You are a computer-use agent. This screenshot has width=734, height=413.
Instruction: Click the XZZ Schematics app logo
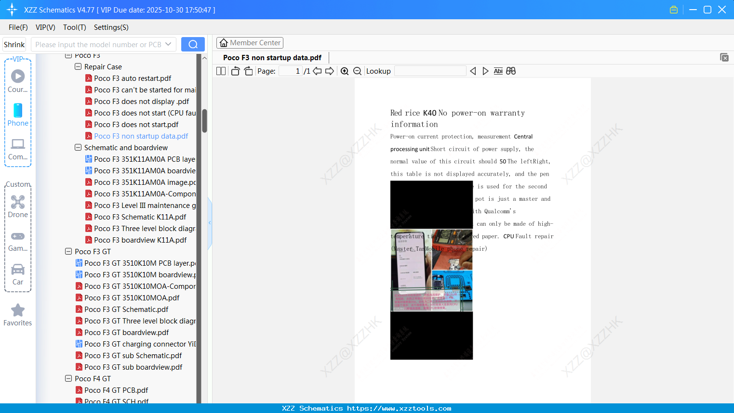[x=12, y=10]
